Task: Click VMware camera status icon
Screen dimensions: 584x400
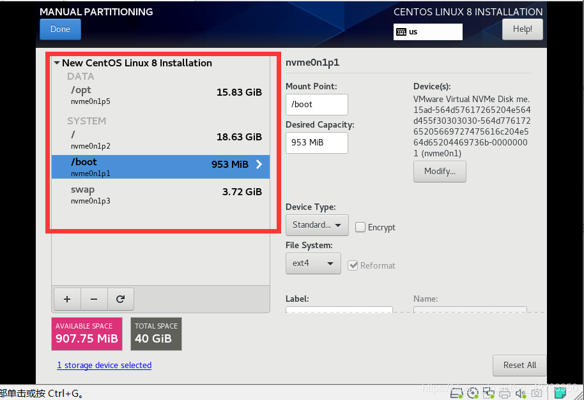Action: 537,393
